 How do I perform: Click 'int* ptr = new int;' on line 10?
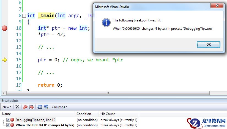tap(64, 28)
